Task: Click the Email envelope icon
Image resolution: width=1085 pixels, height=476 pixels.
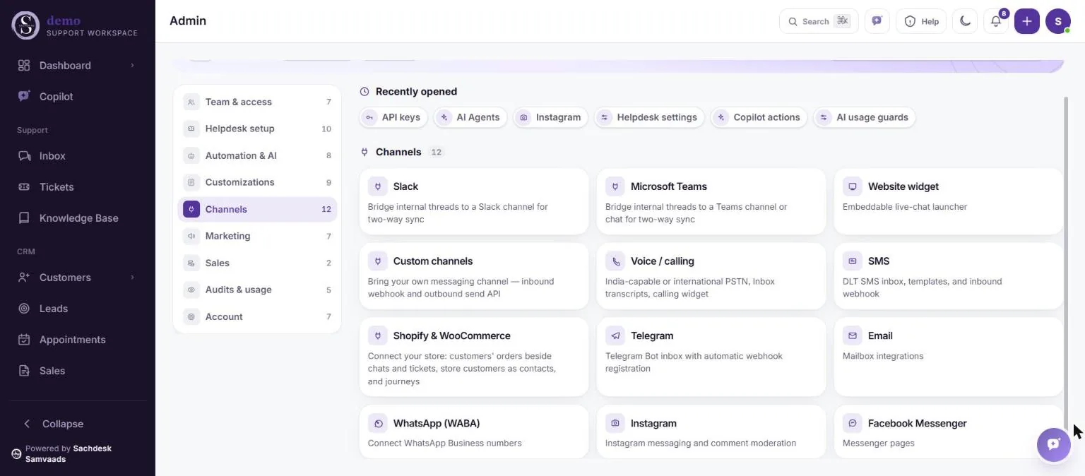Action: [853, 336]
